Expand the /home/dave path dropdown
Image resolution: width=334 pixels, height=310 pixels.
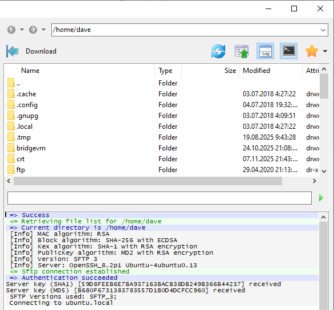point(323,30)
